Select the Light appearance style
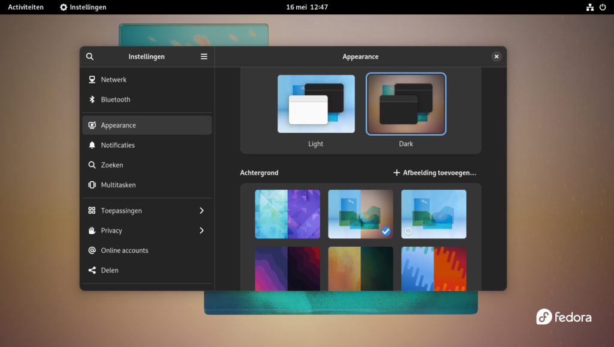The image size is (614, 347). tap(315, 103)
